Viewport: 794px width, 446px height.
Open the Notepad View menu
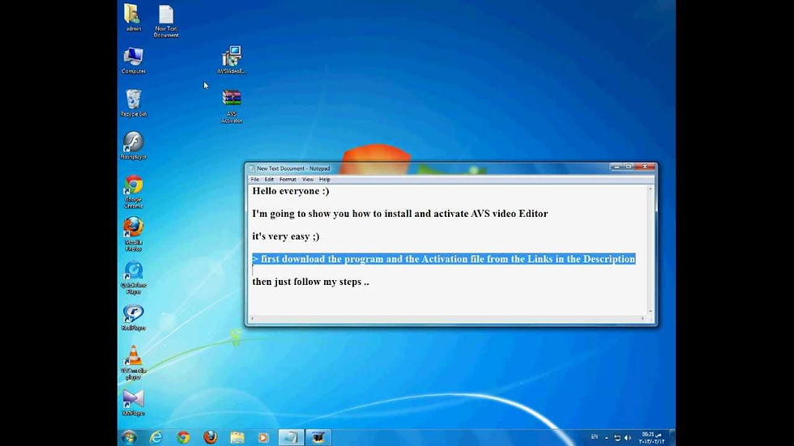coord(307,180)
